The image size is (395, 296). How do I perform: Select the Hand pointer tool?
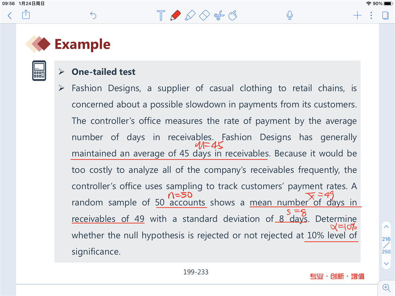pos(233,15)
